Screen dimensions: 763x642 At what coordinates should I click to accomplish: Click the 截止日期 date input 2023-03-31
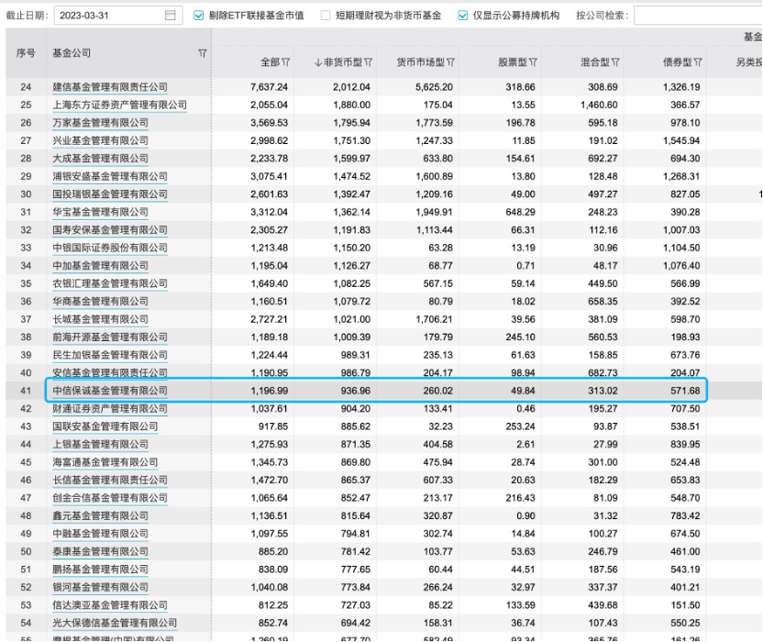point(118,15)
